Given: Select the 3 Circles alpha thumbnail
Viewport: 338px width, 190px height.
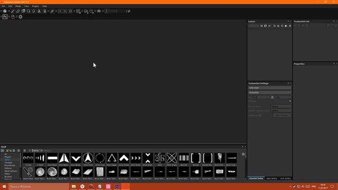Looking at the screenshot, I should coord(28,158).
